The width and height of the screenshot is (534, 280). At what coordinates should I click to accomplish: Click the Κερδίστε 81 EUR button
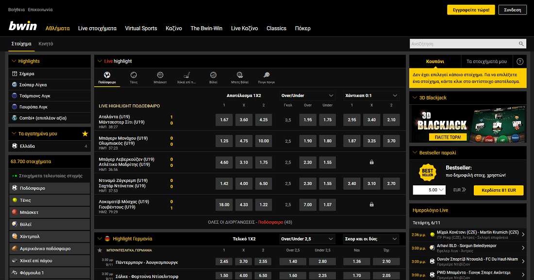click(499, 190)
